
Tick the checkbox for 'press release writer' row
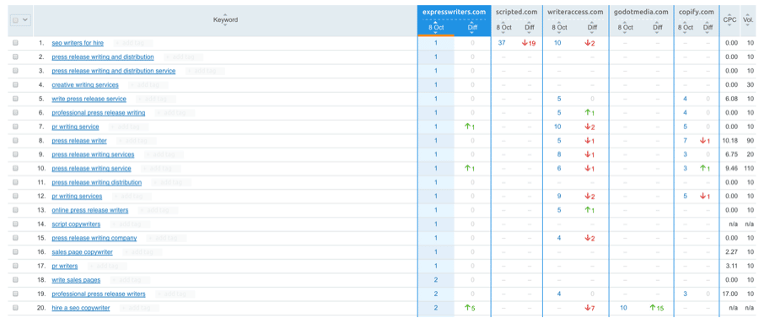[15, 140]
